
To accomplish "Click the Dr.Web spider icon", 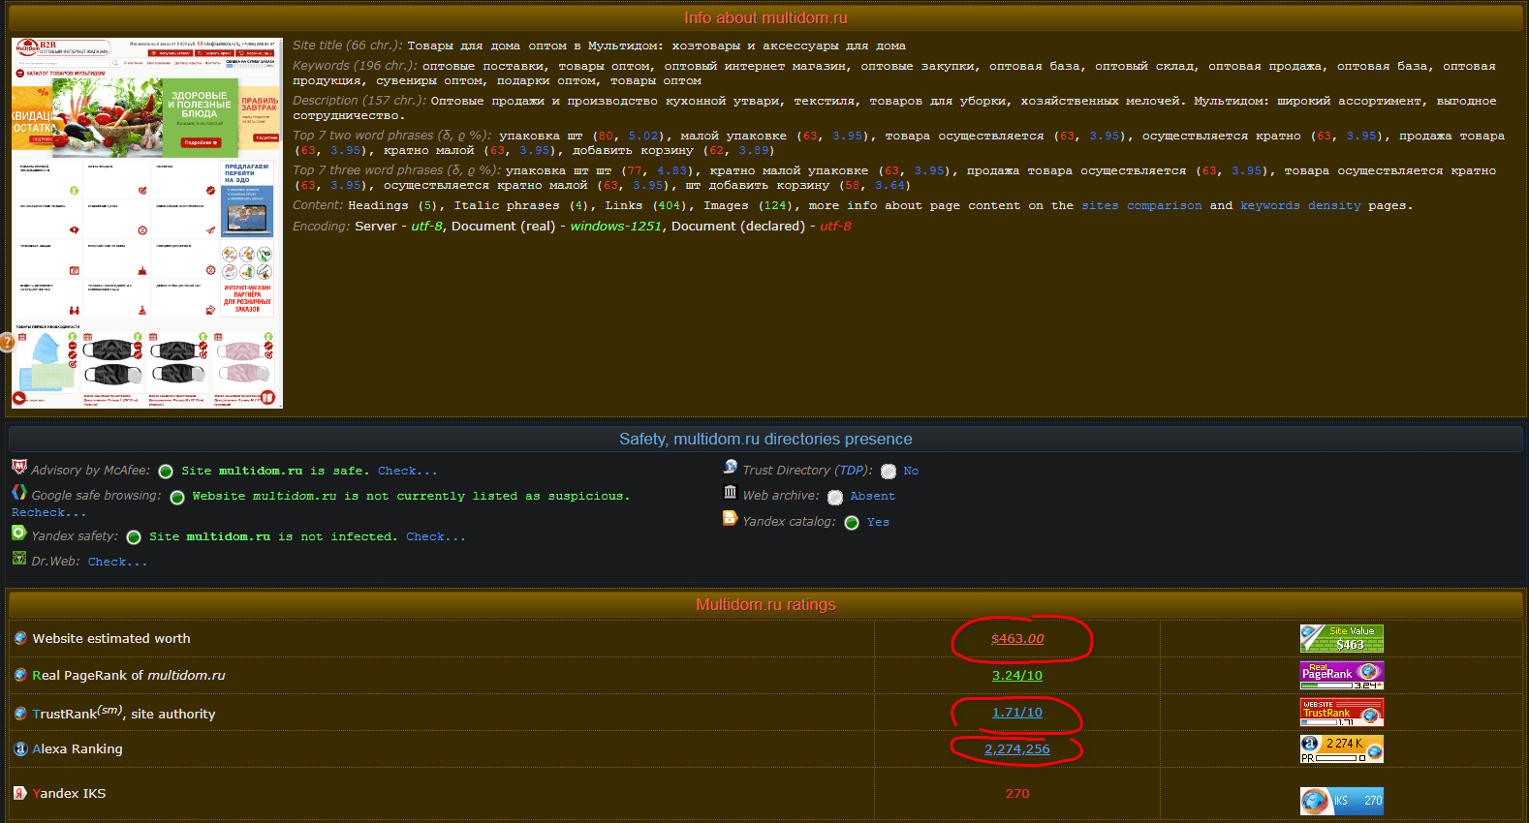I will pyautogui.click(x=19, y=558).
